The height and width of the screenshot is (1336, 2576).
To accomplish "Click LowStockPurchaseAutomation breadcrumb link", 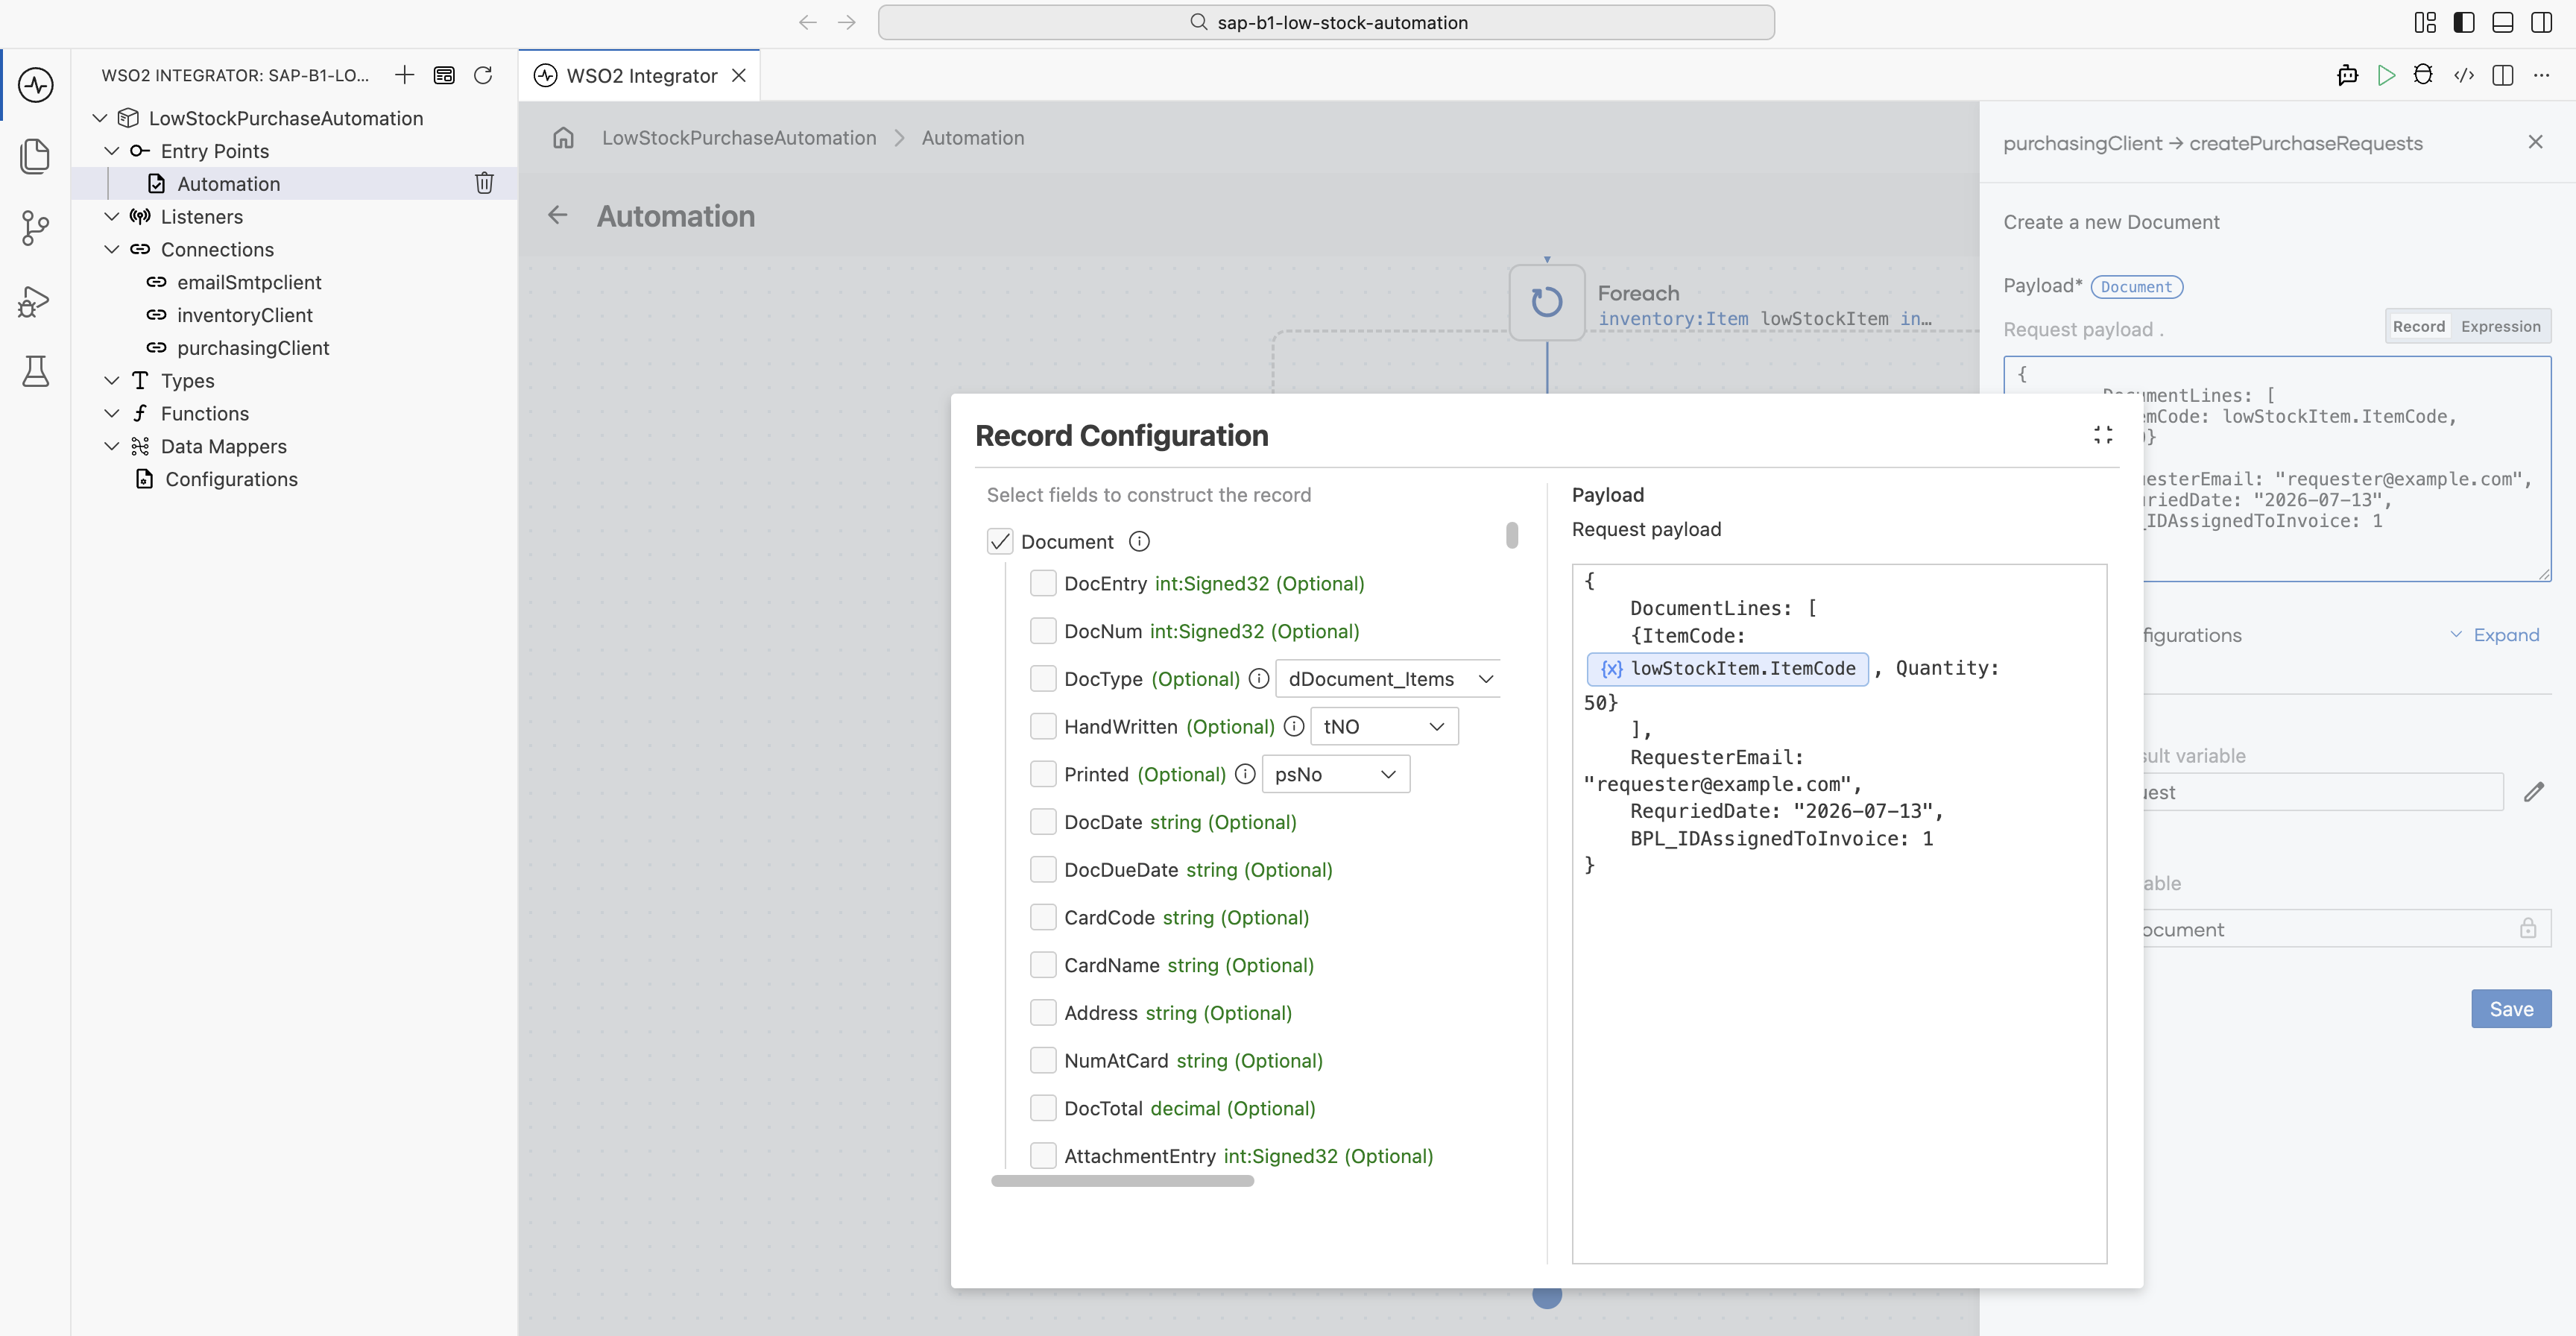I will tap(739, 138).
